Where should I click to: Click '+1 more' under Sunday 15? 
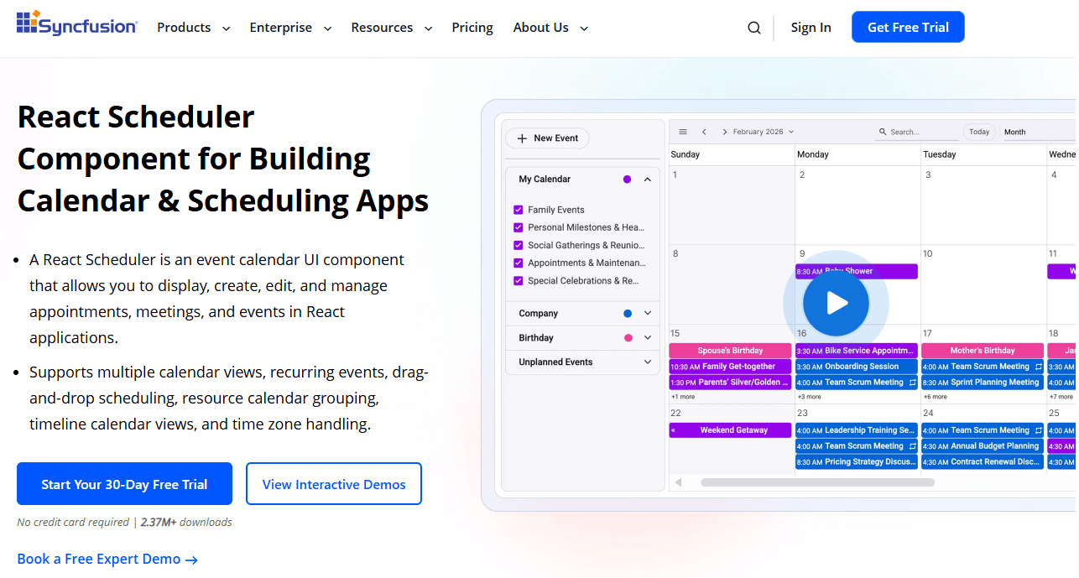[683, 397]
